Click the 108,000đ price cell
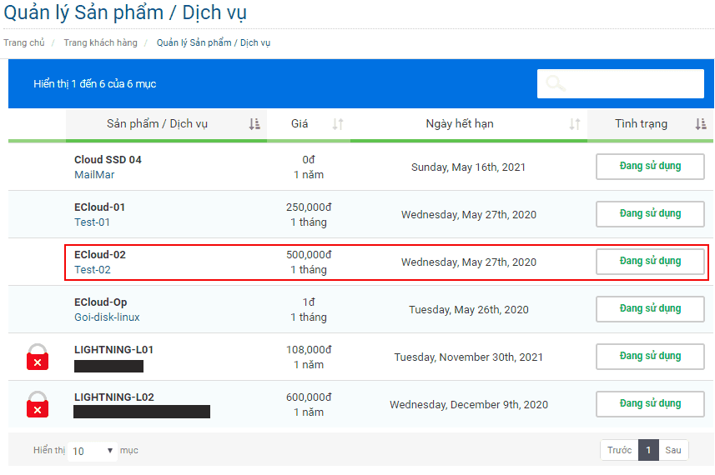Viewport: 715px width, 475px height. [309, 350]
